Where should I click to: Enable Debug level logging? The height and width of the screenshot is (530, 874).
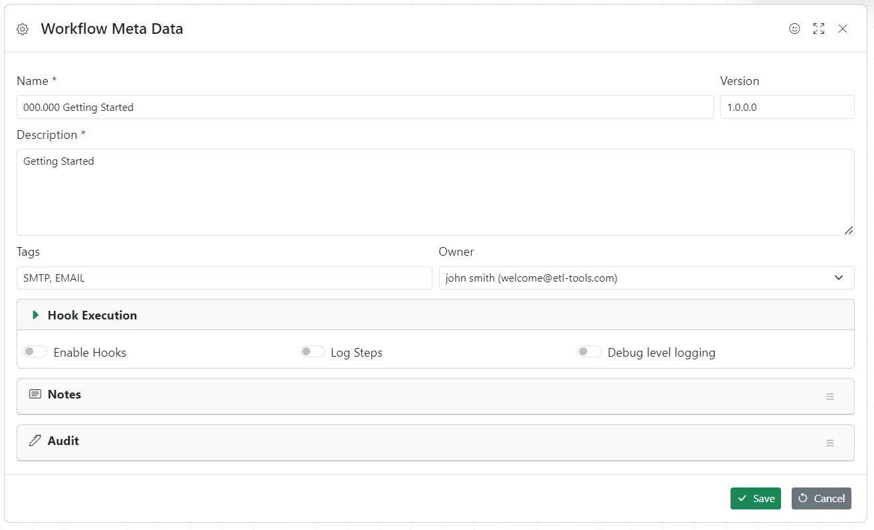point(589,351)
